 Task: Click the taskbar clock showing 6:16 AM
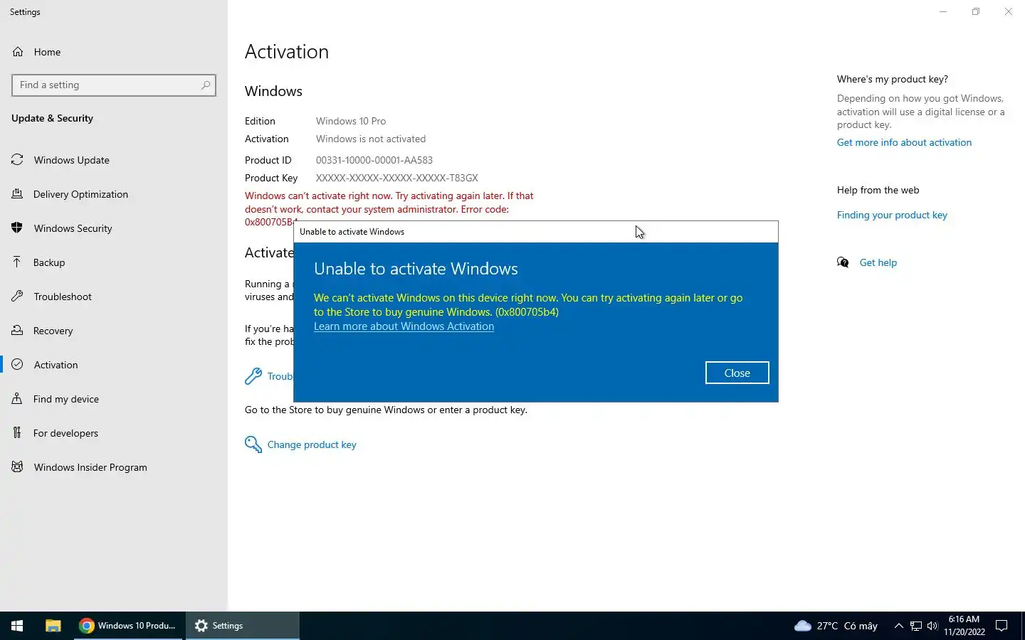(x=964, y=626)
